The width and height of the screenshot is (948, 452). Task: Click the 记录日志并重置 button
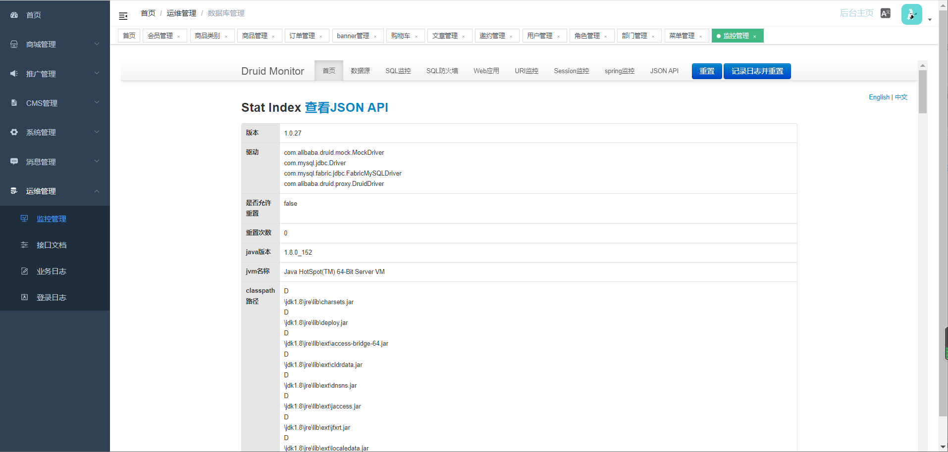(757, 71)
